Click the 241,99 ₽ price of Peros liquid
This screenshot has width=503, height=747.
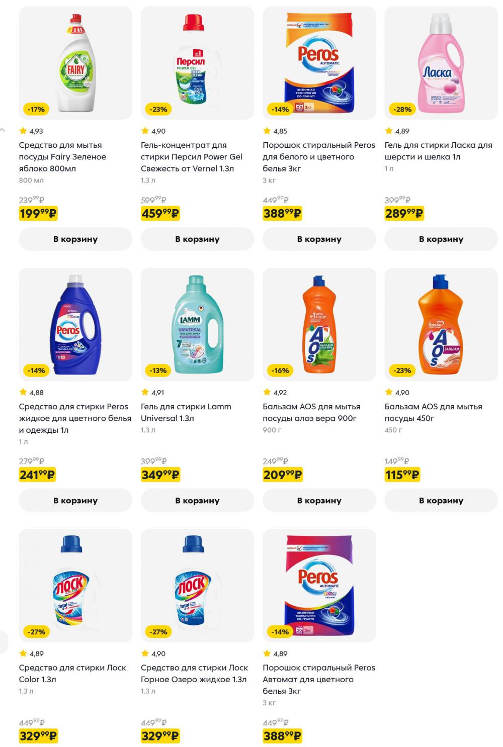[37, 475]
